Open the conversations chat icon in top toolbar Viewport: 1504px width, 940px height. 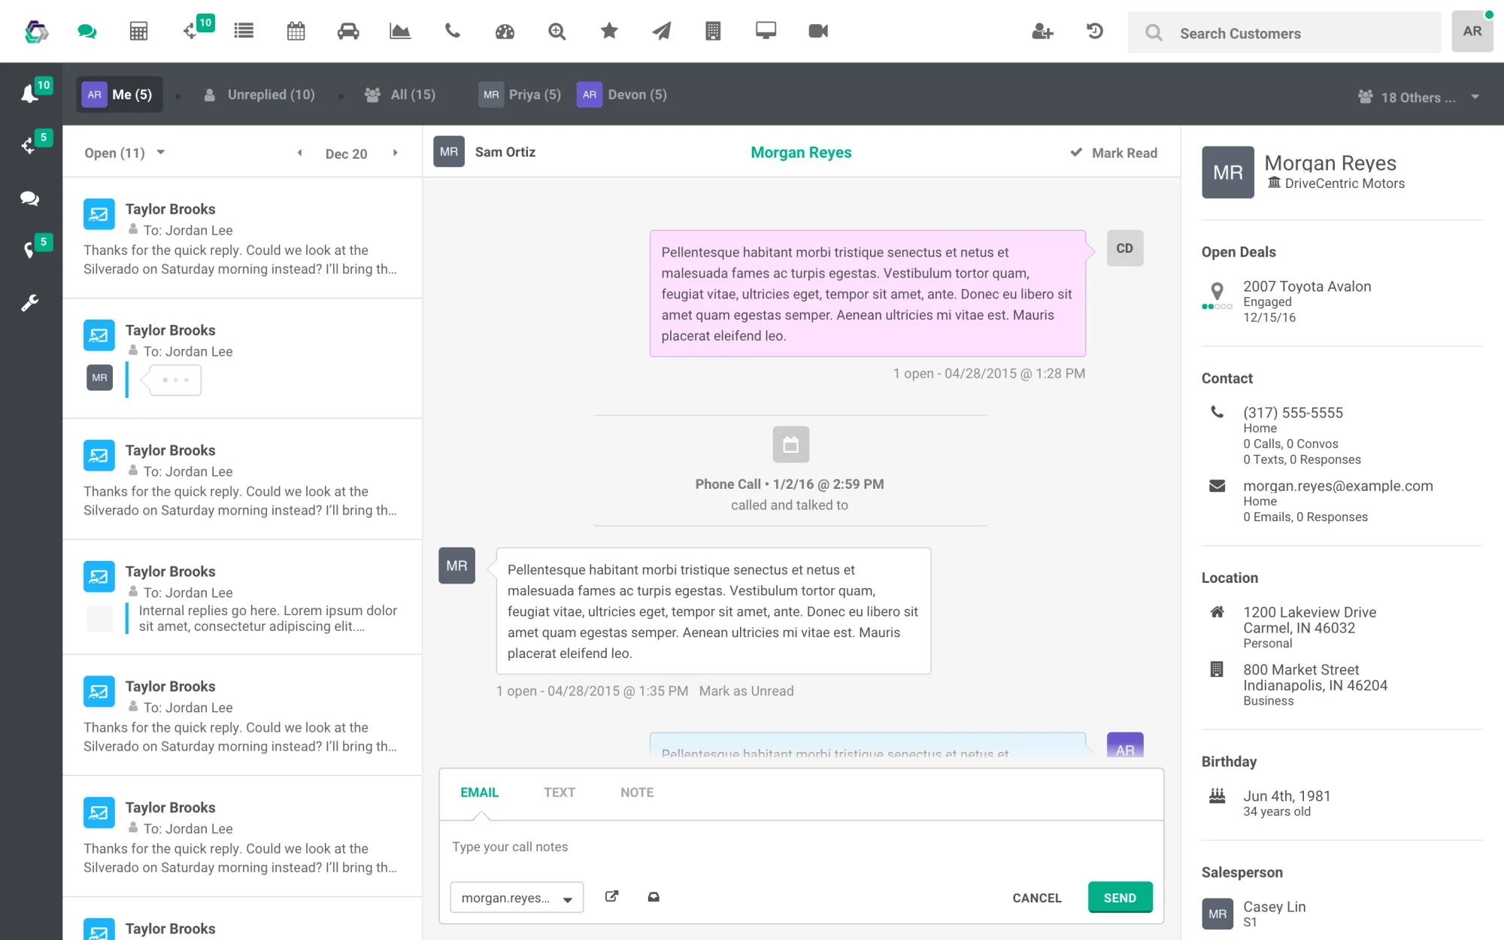(86, 32)
